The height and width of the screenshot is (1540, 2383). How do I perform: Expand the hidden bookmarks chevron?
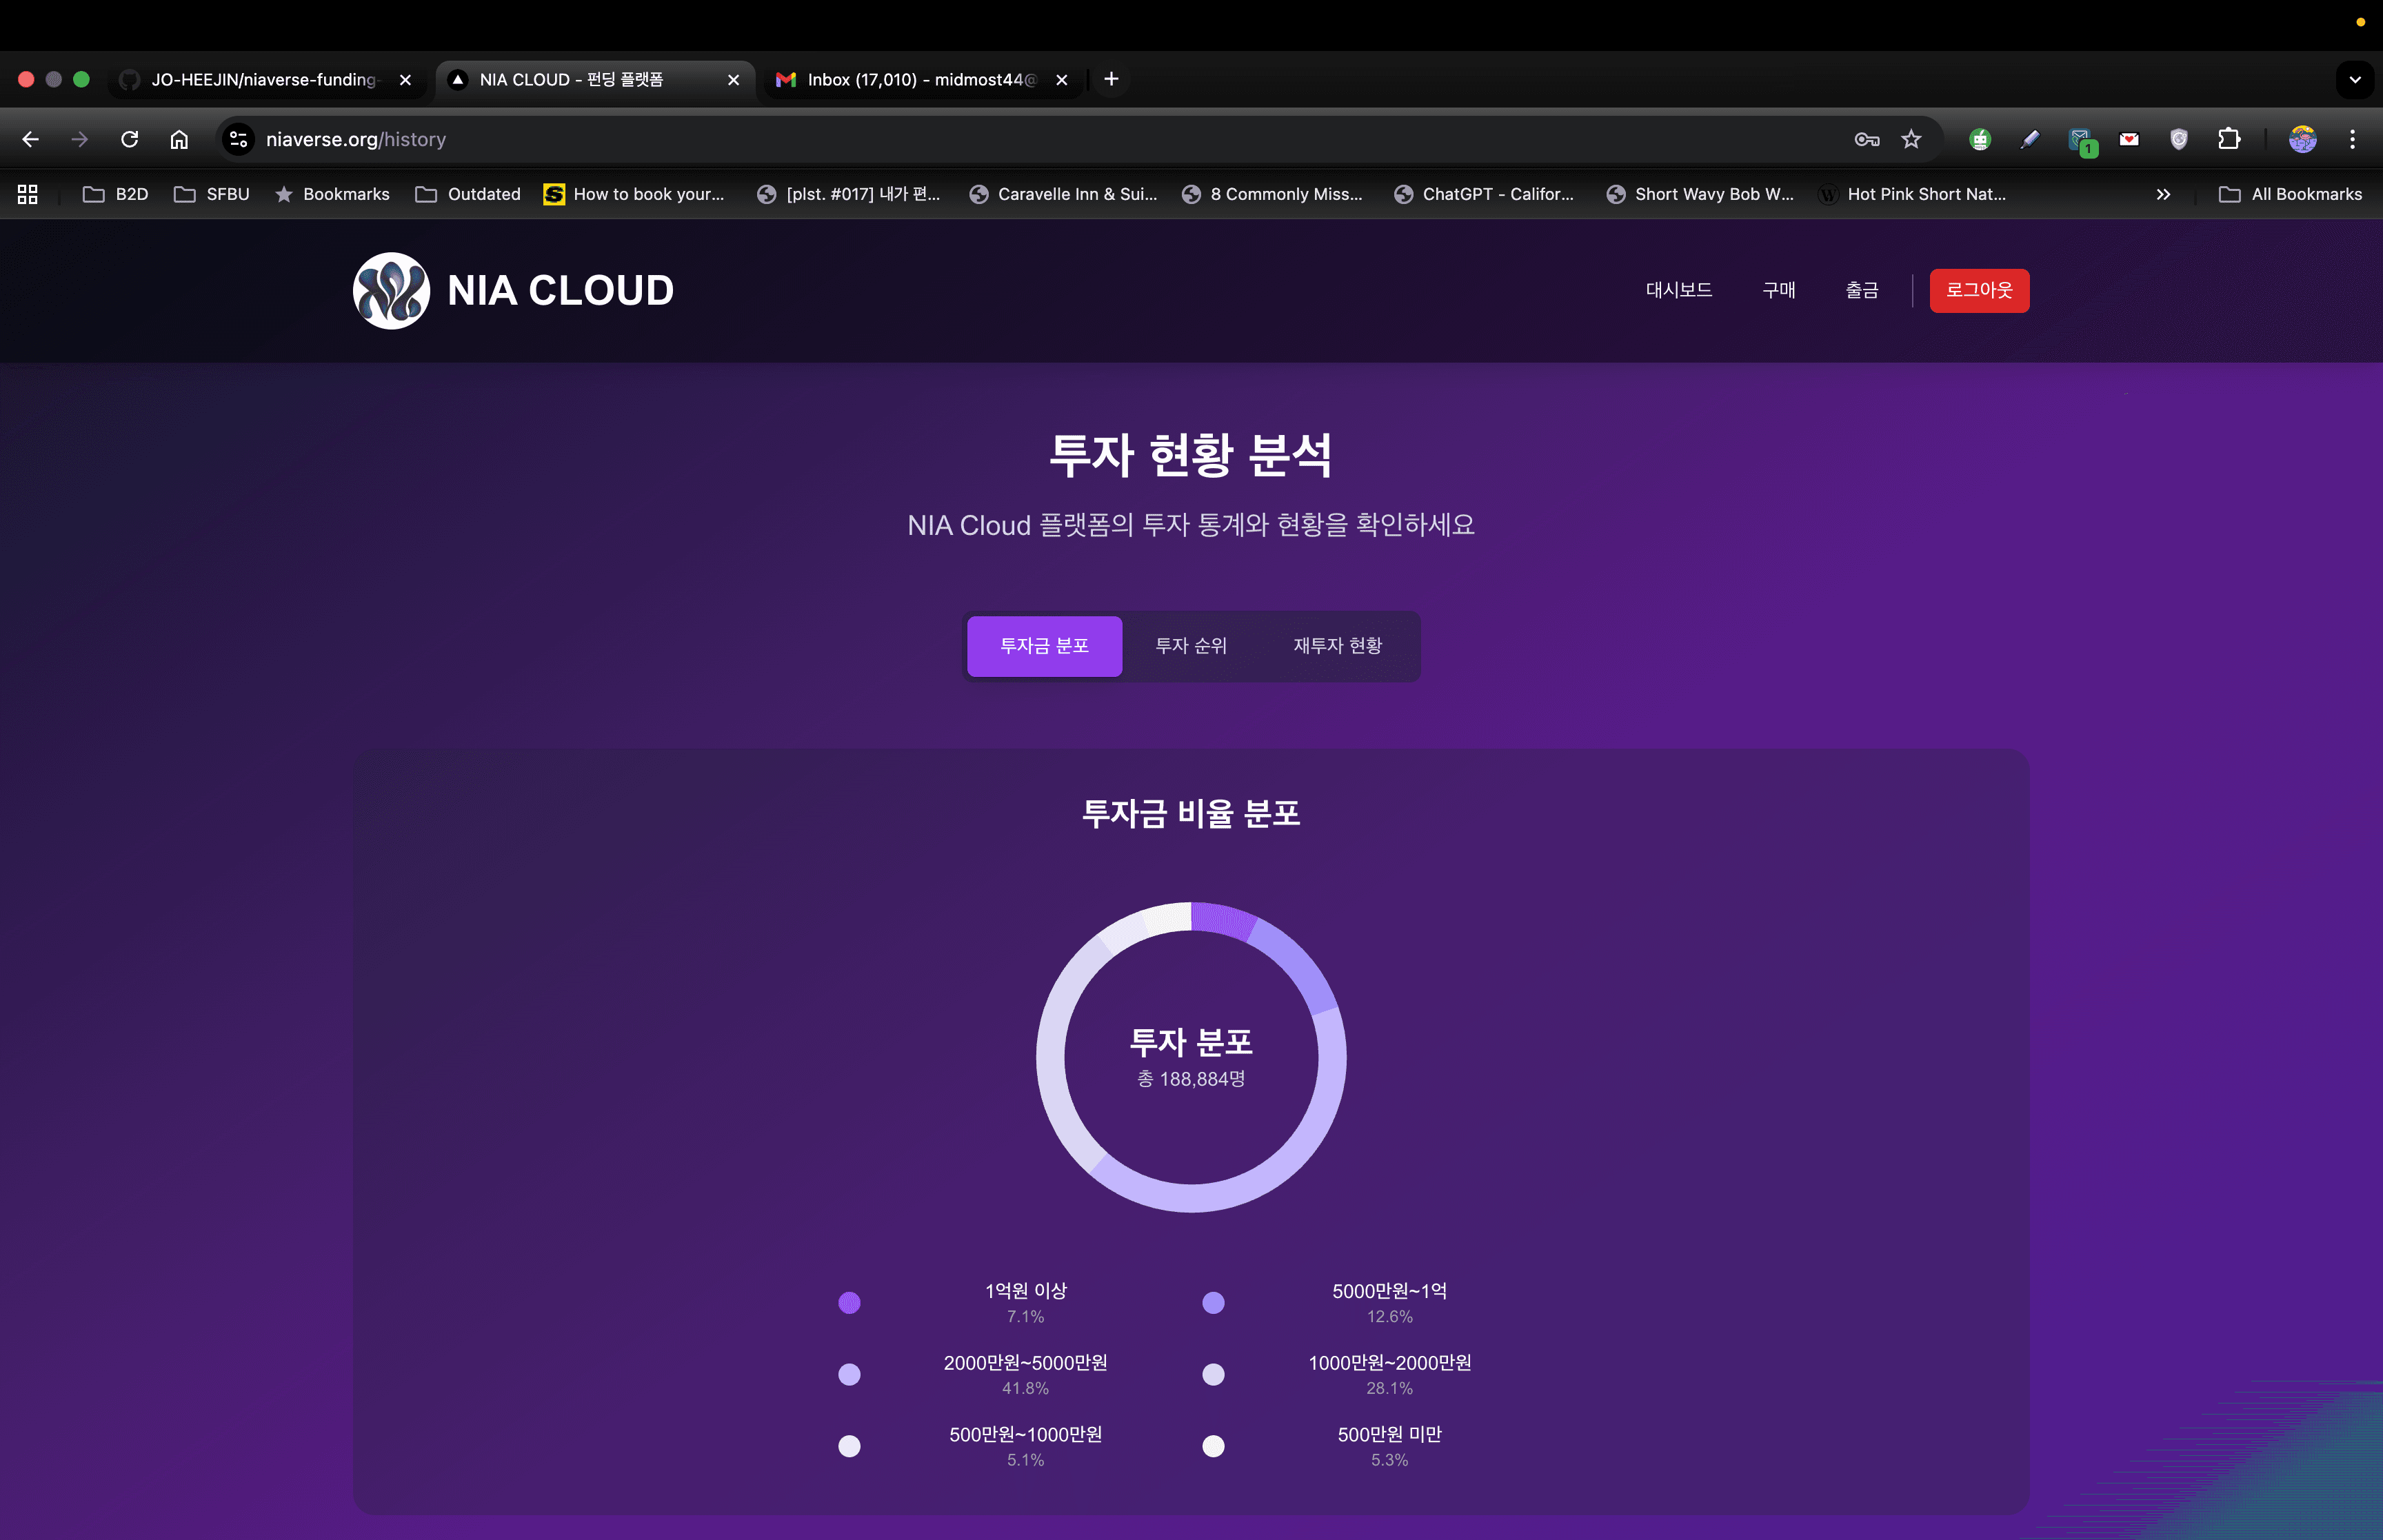[2163, 194]
